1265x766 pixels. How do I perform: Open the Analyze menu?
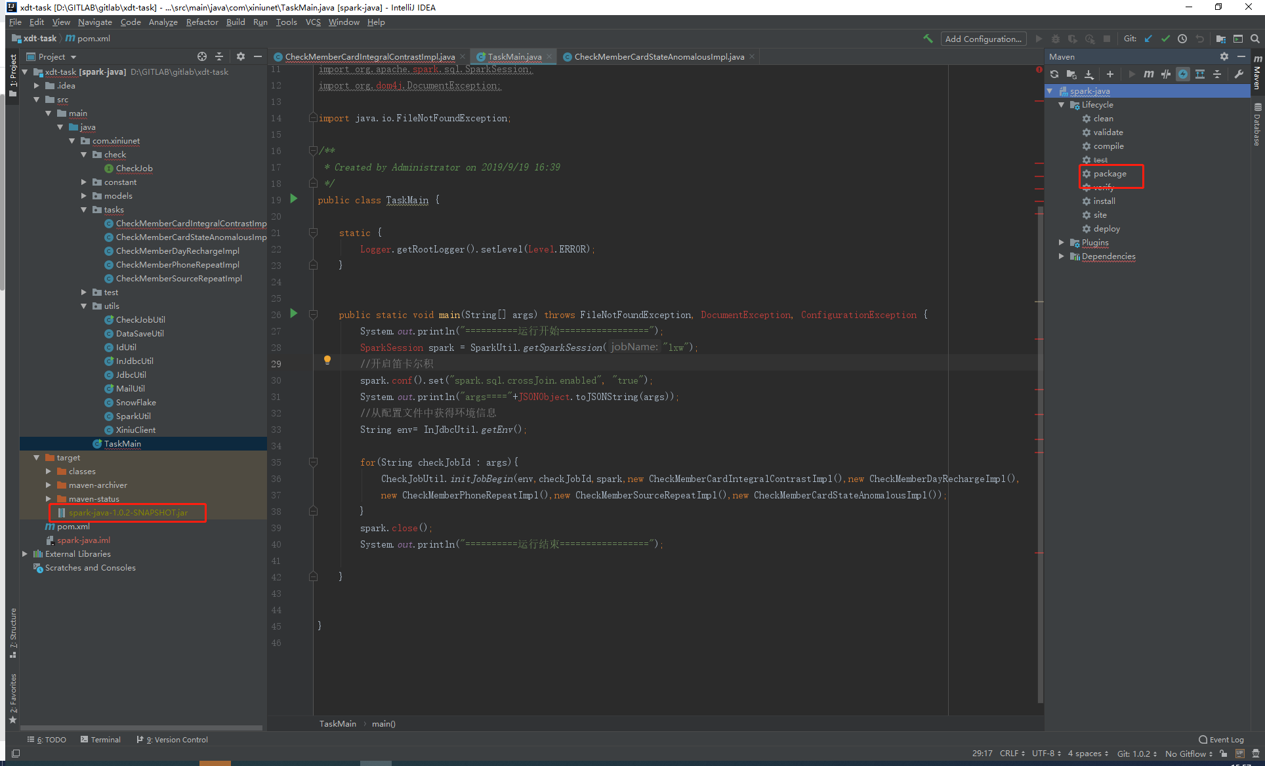tap(163, 22)
